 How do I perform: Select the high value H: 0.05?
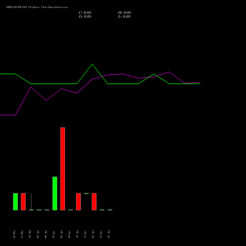(124, 13)
